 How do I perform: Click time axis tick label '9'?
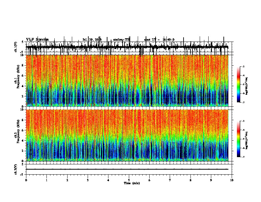[211, 180]
